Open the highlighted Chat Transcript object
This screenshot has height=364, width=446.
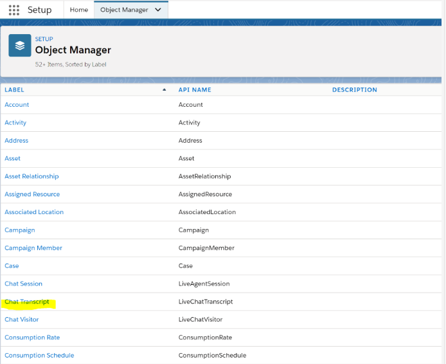click(27, 302)
